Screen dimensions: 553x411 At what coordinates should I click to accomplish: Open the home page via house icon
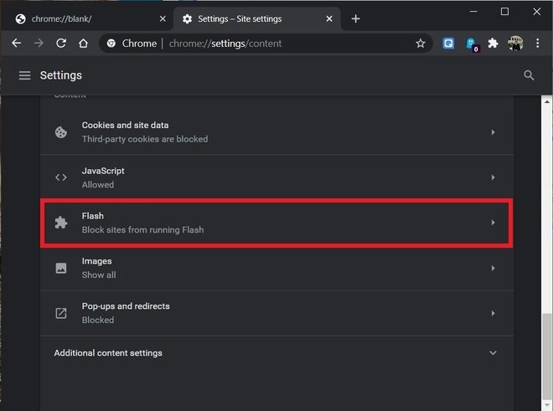[83, 43]
